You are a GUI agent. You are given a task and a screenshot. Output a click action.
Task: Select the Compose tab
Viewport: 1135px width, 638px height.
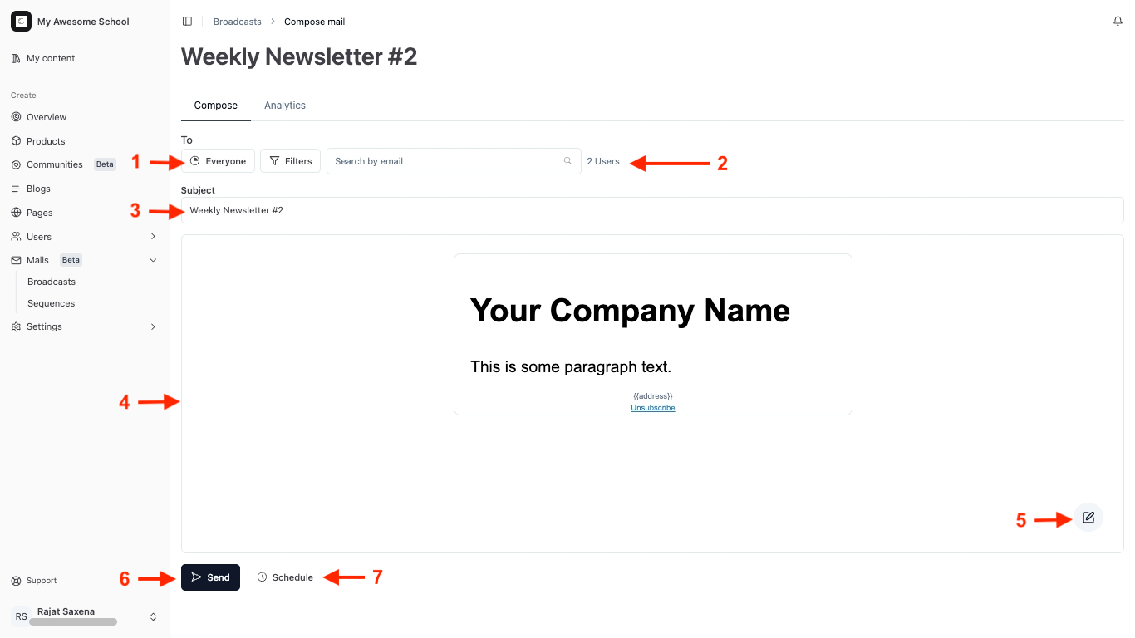pos(216,106)
